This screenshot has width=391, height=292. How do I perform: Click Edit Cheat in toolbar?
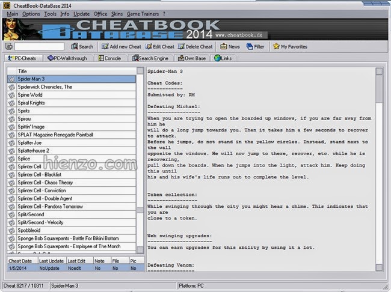tap(160, 47)
